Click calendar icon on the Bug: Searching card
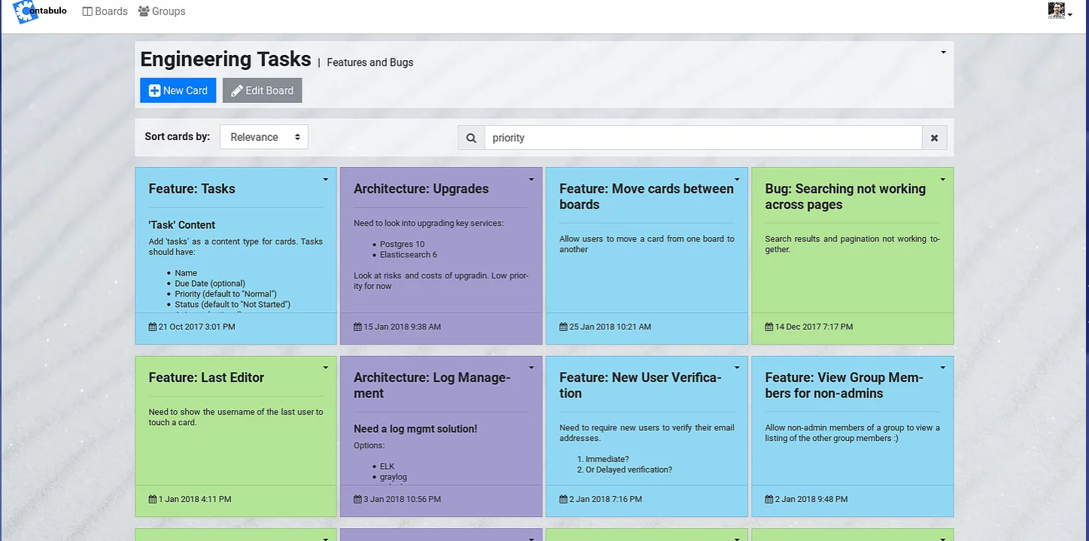 pyautogui.click(x=769, y=327)
